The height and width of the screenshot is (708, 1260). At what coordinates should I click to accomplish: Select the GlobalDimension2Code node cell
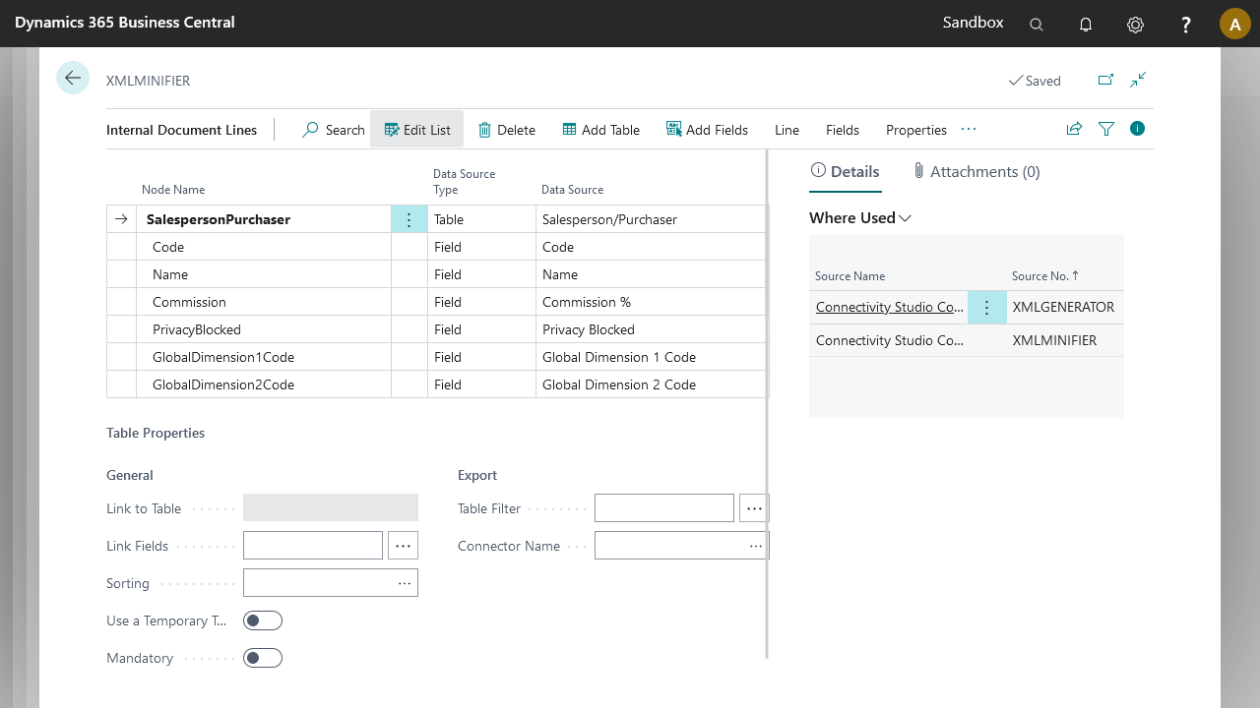tap(264, 384)
